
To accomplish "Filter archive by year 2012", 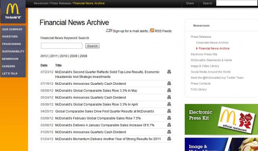I will (x=44, y=56).
